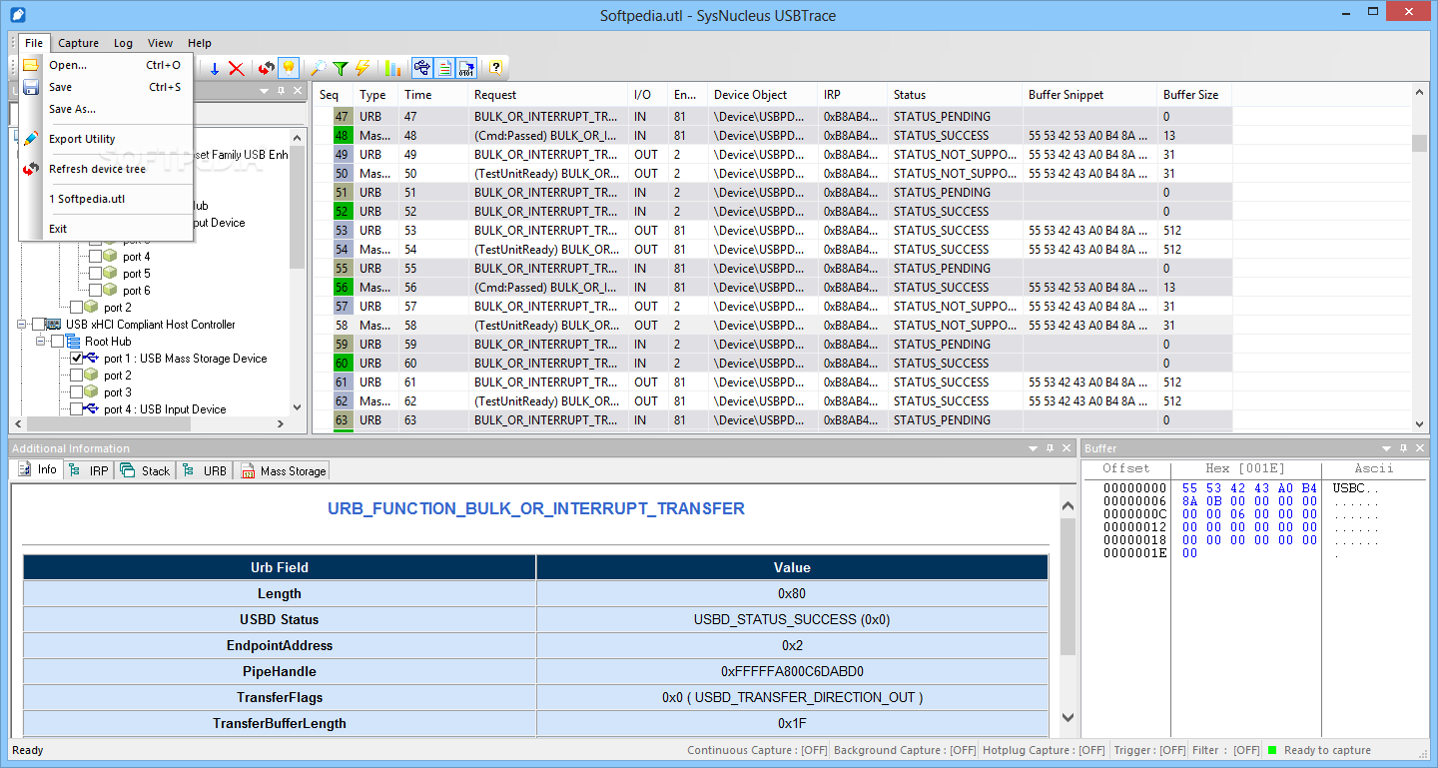Select Export Utility in the File menu
Viewport: 1438px width, 768px height.
(x=106, y=139)
